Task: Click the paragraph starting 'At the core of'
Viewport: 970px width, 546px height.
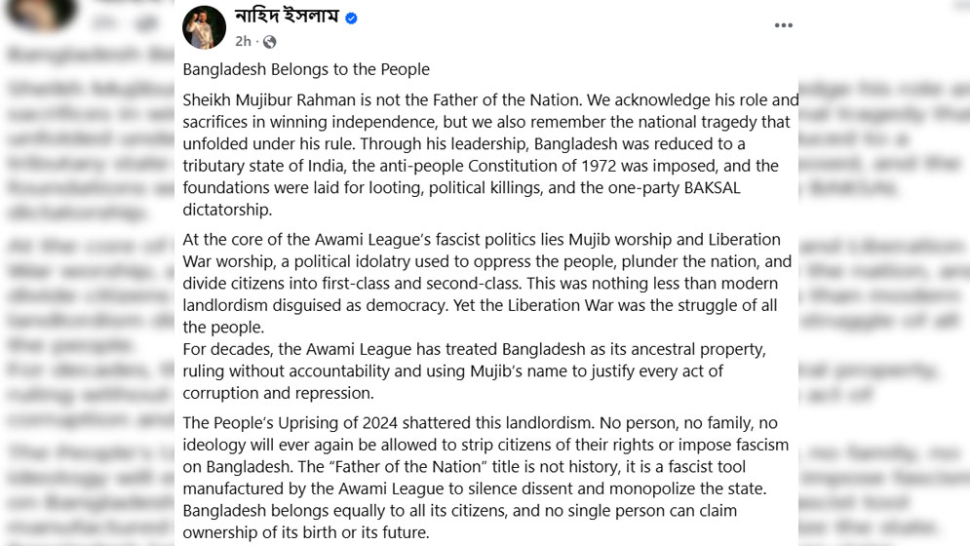Action: [486, 283]
